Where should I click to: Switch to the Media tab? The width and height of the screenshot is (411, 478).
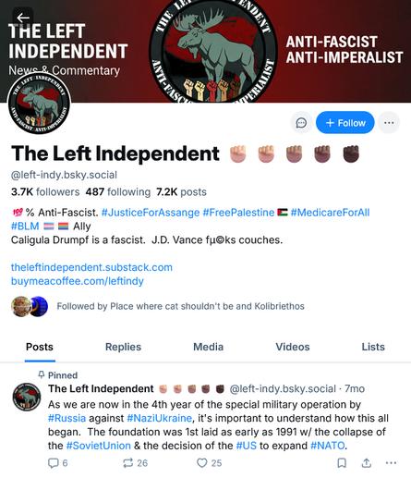tap(208, 347)
